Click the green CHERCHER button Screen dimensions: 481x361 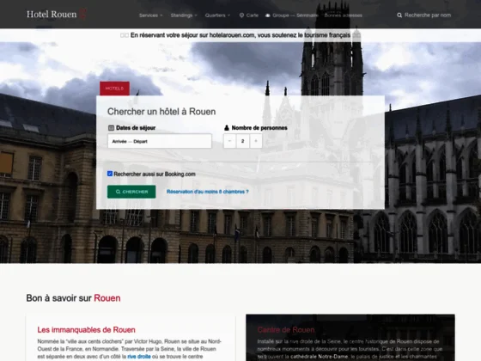point(131,192)
